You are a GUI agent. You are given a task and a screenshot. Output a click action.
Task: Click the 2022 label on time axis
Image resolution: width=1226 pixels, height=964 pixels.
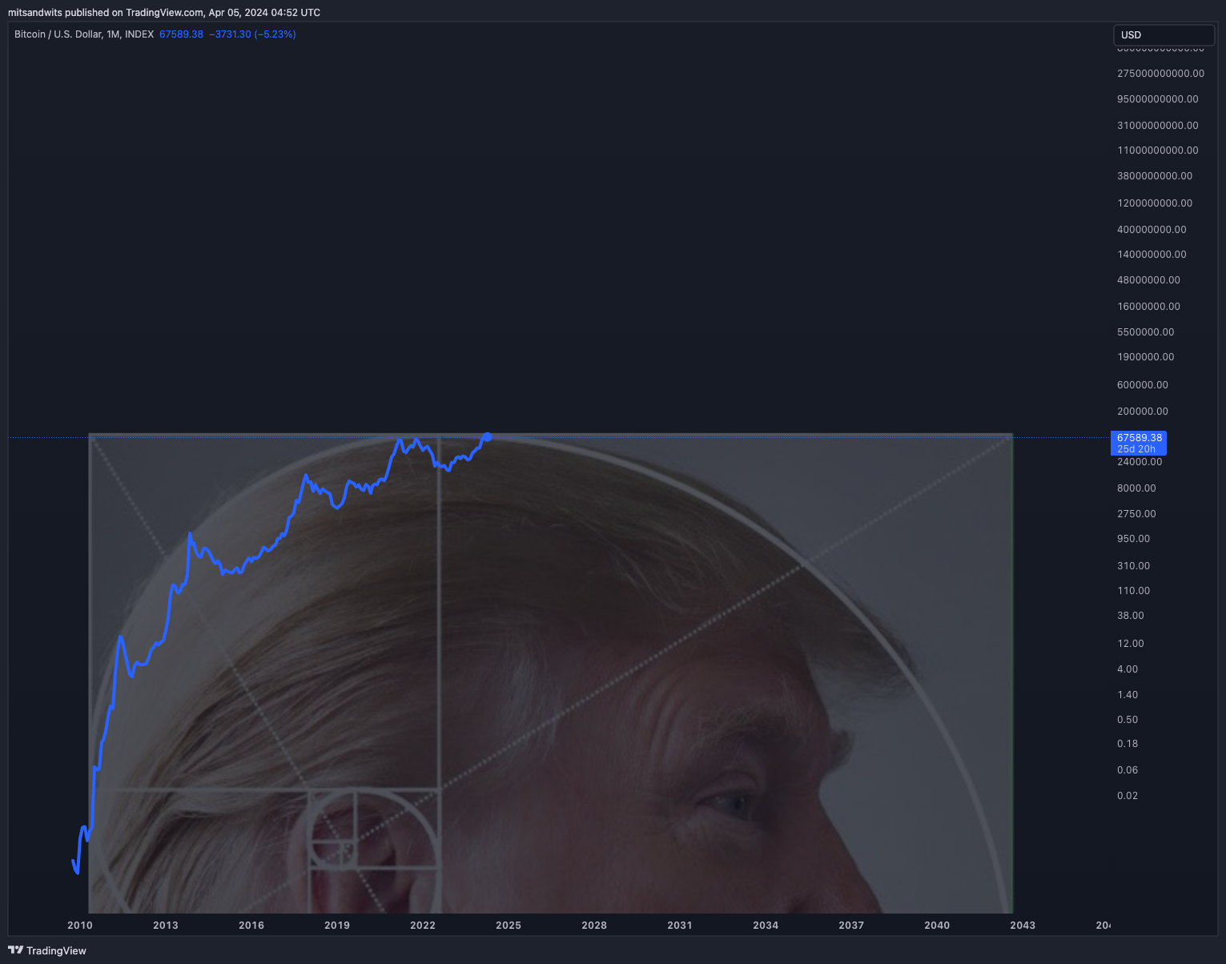click(423, 925)
